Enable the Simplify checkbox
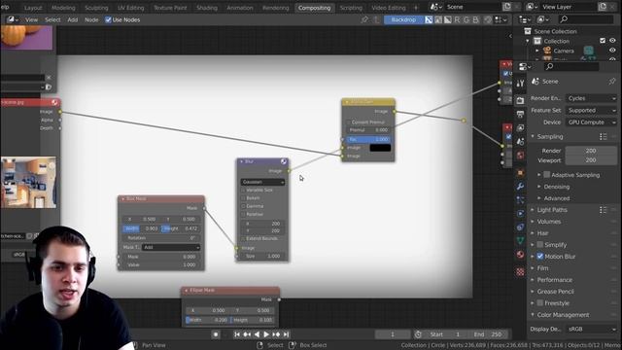Viewport: 622px width, 350px height. coord(540,245)
